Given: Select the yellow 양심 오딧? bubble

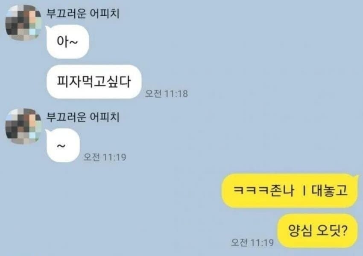Looking at the screenshot, I should pyautogui.click(x=318, y=230).
